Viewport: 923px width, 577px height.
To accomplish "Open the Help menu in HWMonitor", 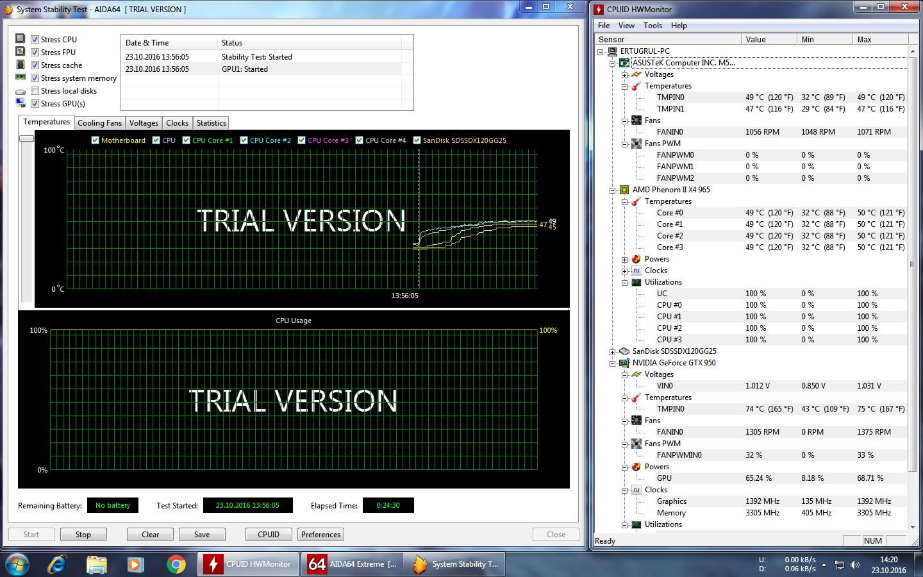I will coord(679,26).
